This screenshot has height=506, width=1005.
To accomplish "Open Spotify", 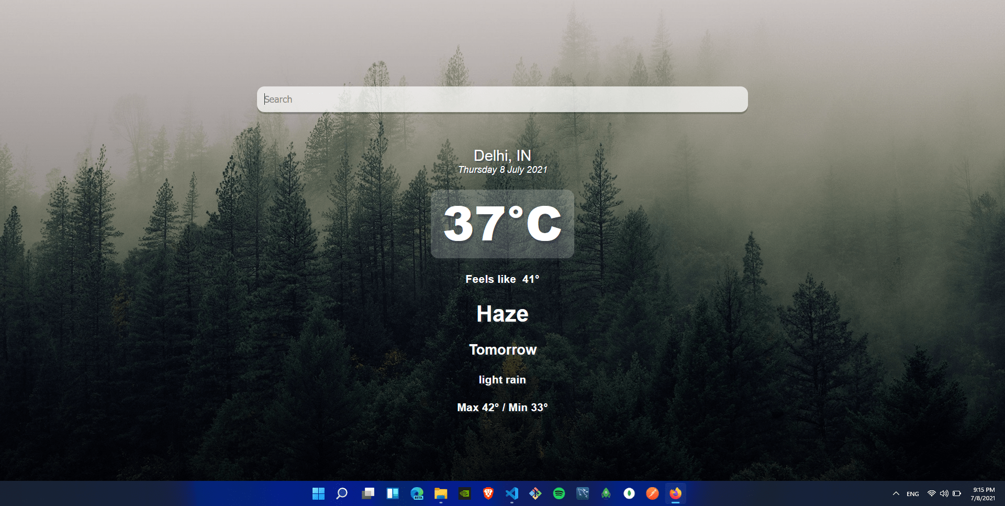I will [x=559, y=493].
